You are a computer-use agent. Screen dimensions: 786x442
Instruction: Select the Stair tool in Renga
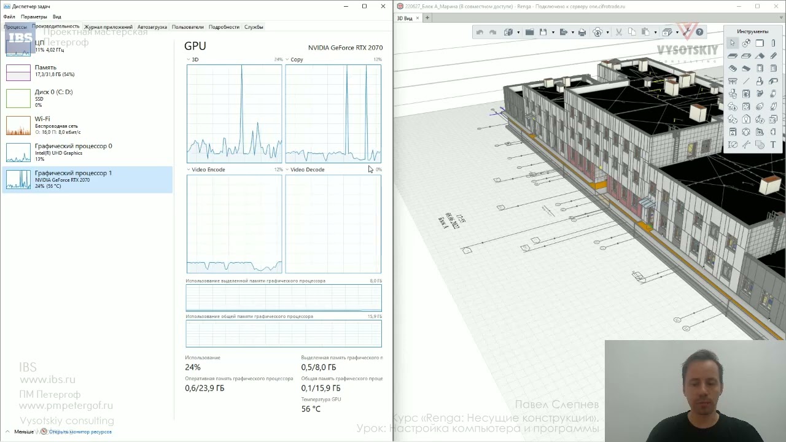point(733,68)
